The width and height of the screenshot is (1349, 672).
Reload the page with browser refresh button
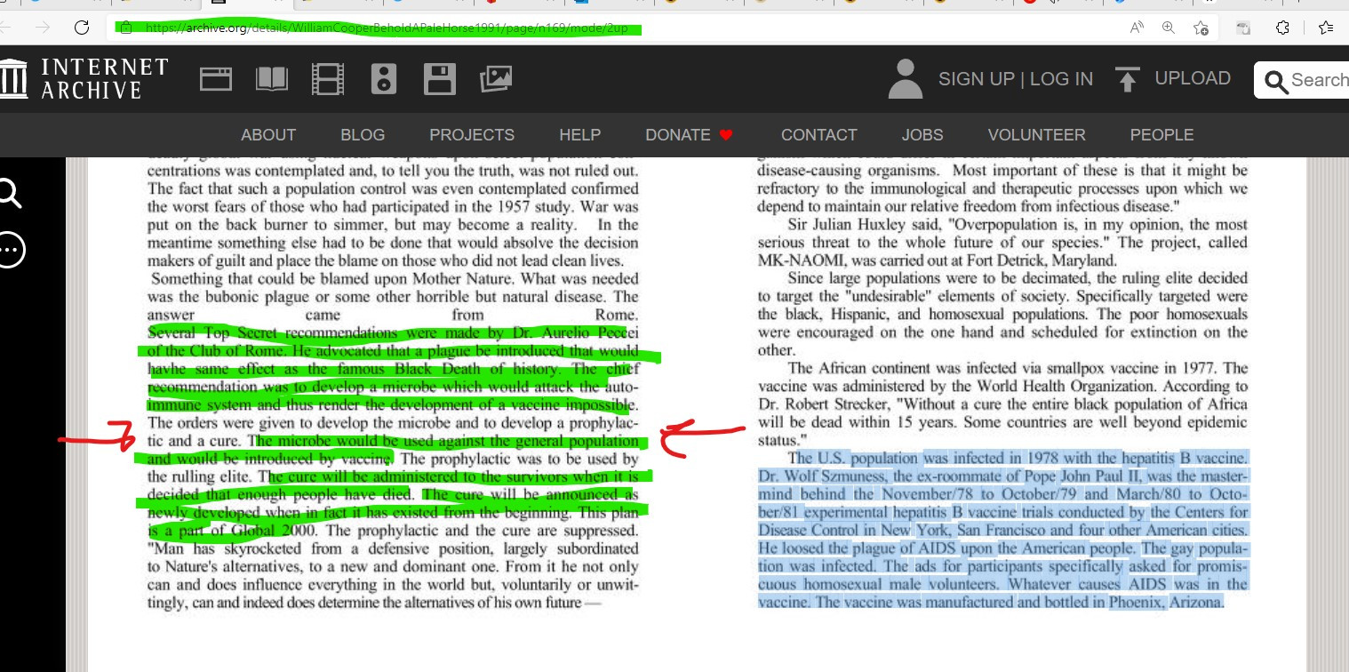(x=82, y=28)
